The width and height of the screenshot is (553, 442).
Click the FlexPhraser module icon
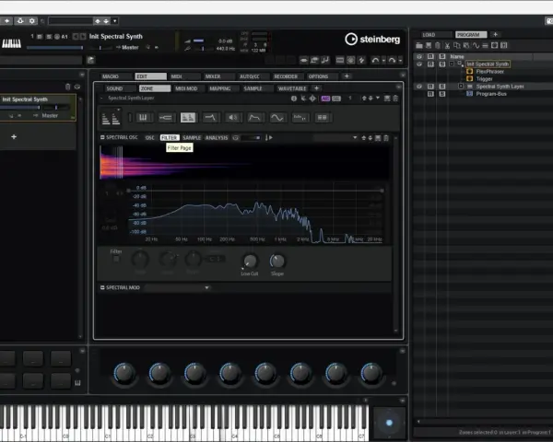[x=470, y=72]
